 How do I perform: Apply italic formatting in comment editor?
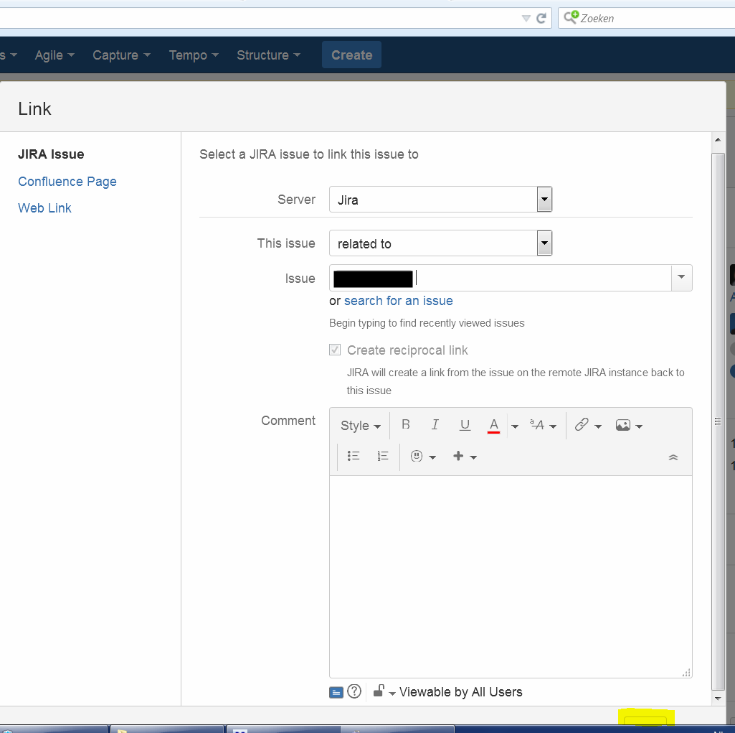[x=435, y=425]
